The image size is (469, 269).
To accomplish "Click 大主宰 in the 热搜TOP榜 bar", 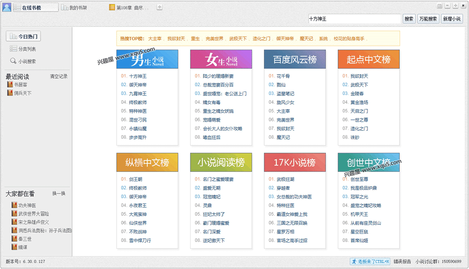I will tap(154, 39).
